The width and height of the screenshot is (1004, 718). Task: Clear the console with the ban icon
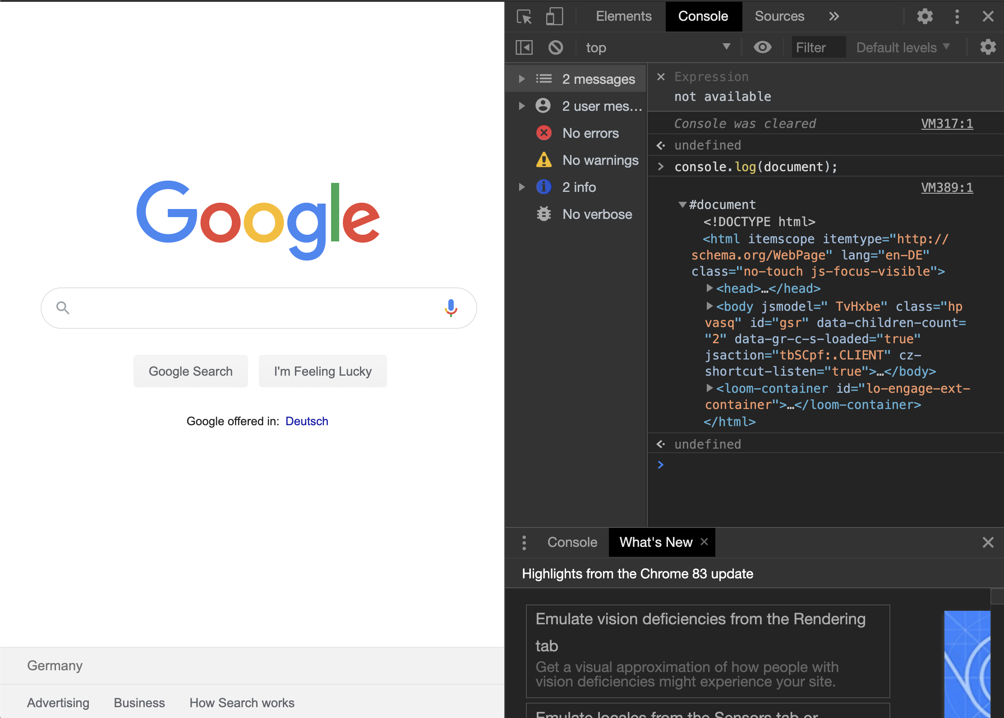pyautogui.click(x=556, y=47)
